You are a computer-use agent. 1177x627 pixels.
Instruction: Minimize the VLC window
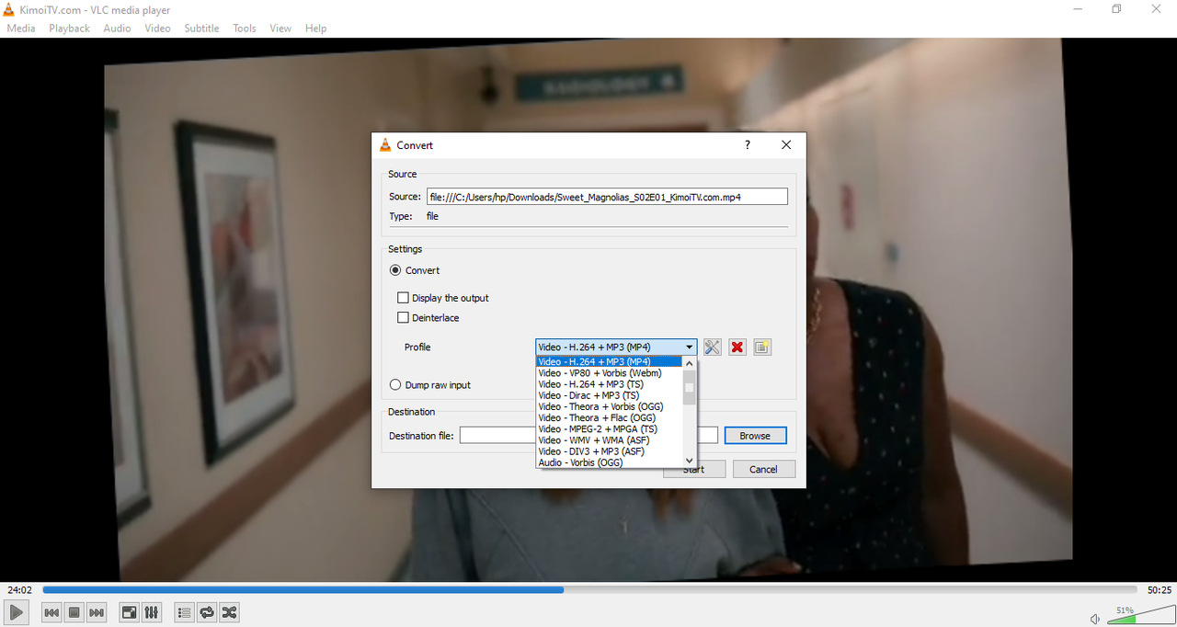tap(1076, 9)
